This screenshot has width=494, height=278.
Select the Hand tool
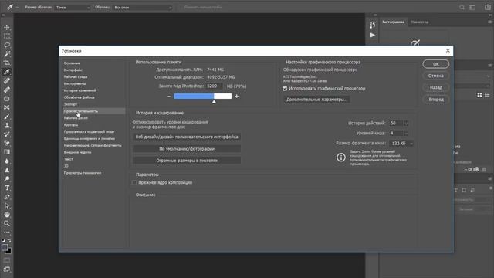[7, 215]
